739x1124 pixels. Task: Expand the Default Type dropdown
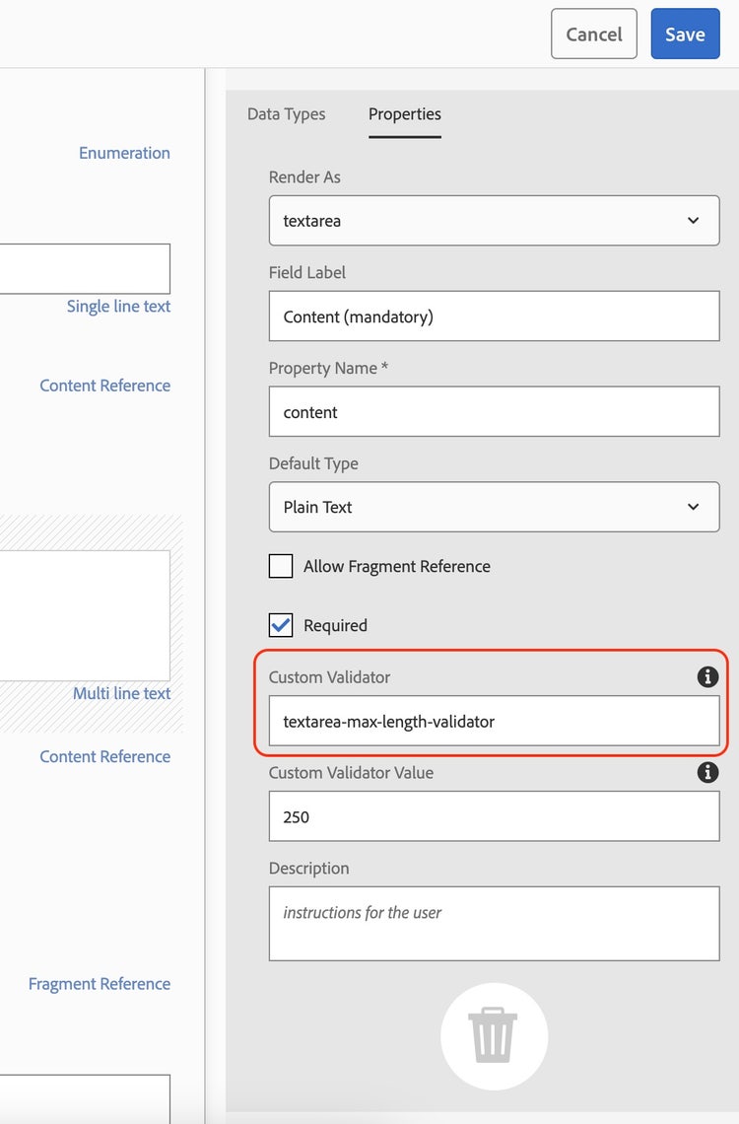point(494,507)
